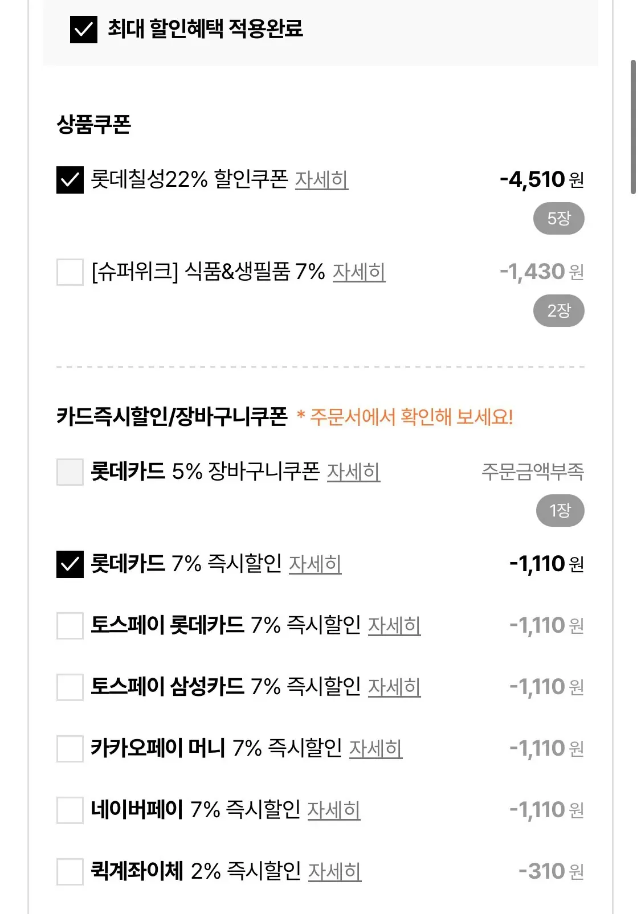Viewport: 641px width, 914px height.
Task: Open 자세히 for 토스페이 삼성카드 discount
Action: coord(394,687)
